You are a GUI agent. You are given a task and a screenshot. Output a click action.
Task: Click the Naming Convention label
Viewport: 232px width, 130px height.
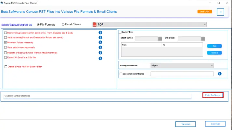128,65
